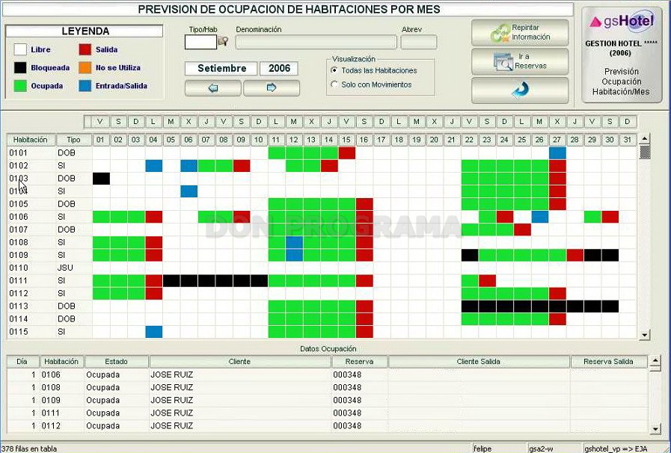Open Ir a Reservas
Image resolution: width=671 pixels, height=453 pixels.
click(520, 61)
